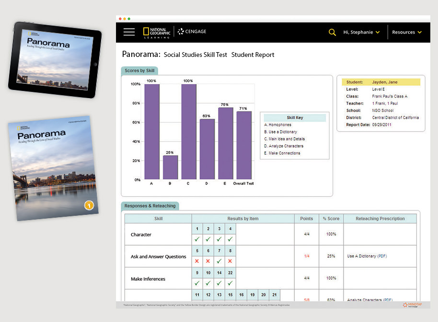Viewport: 438px width, 322px height.
Task: Click the yellow search magnifier icon
Action: 332,33
